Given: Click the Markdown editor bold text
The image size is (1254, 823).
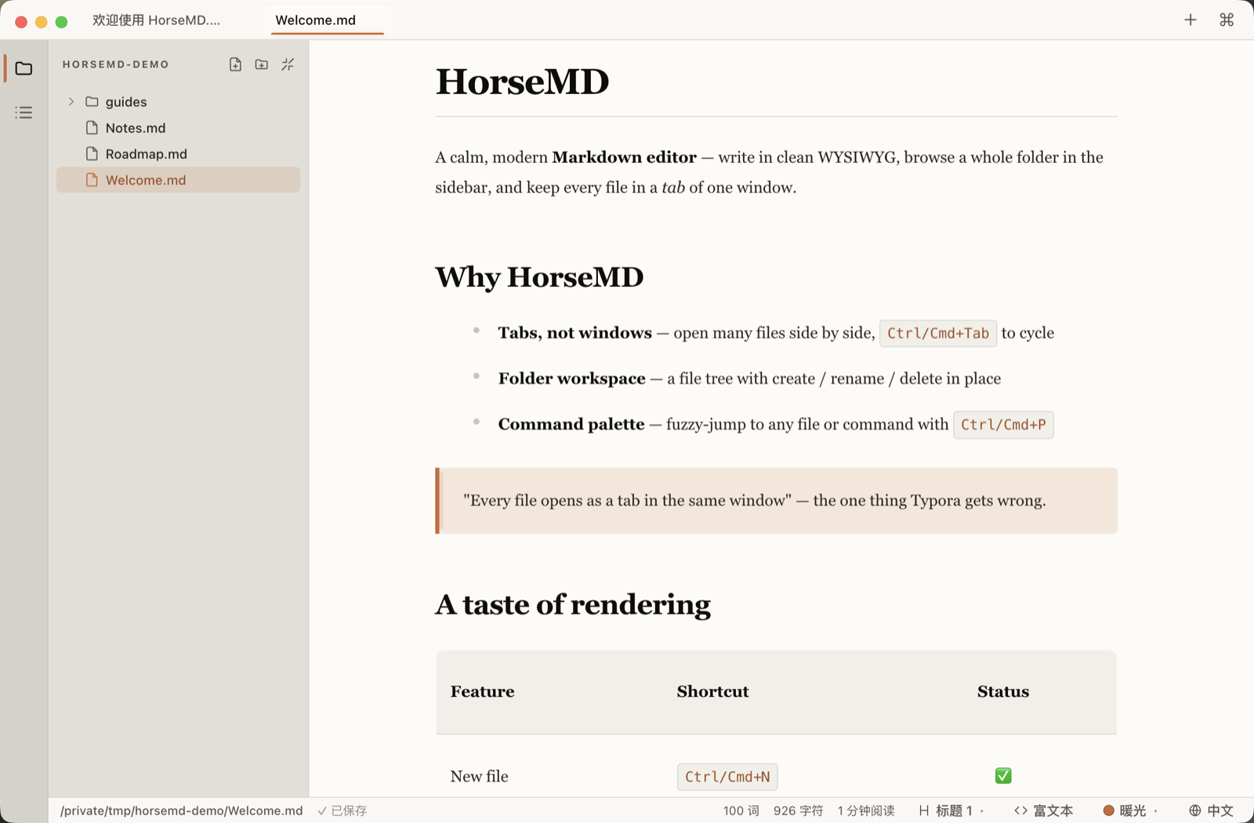Looking at the screenshot, I should (x=624, y=157).
